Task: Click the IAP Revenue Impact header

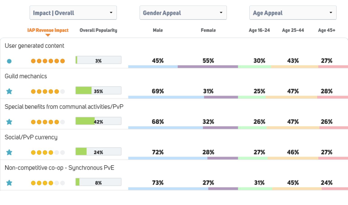Action: pos(48,30)
